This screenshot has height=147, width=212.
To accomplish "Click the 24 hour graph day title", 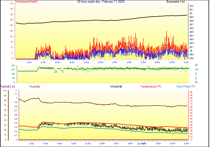I will click(100, 2).
